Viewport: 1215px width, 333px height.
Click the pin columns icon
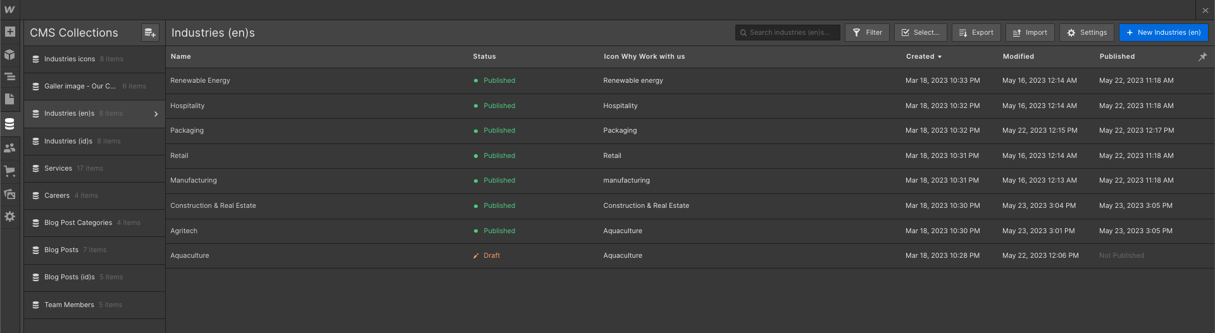click(1202, 57)
